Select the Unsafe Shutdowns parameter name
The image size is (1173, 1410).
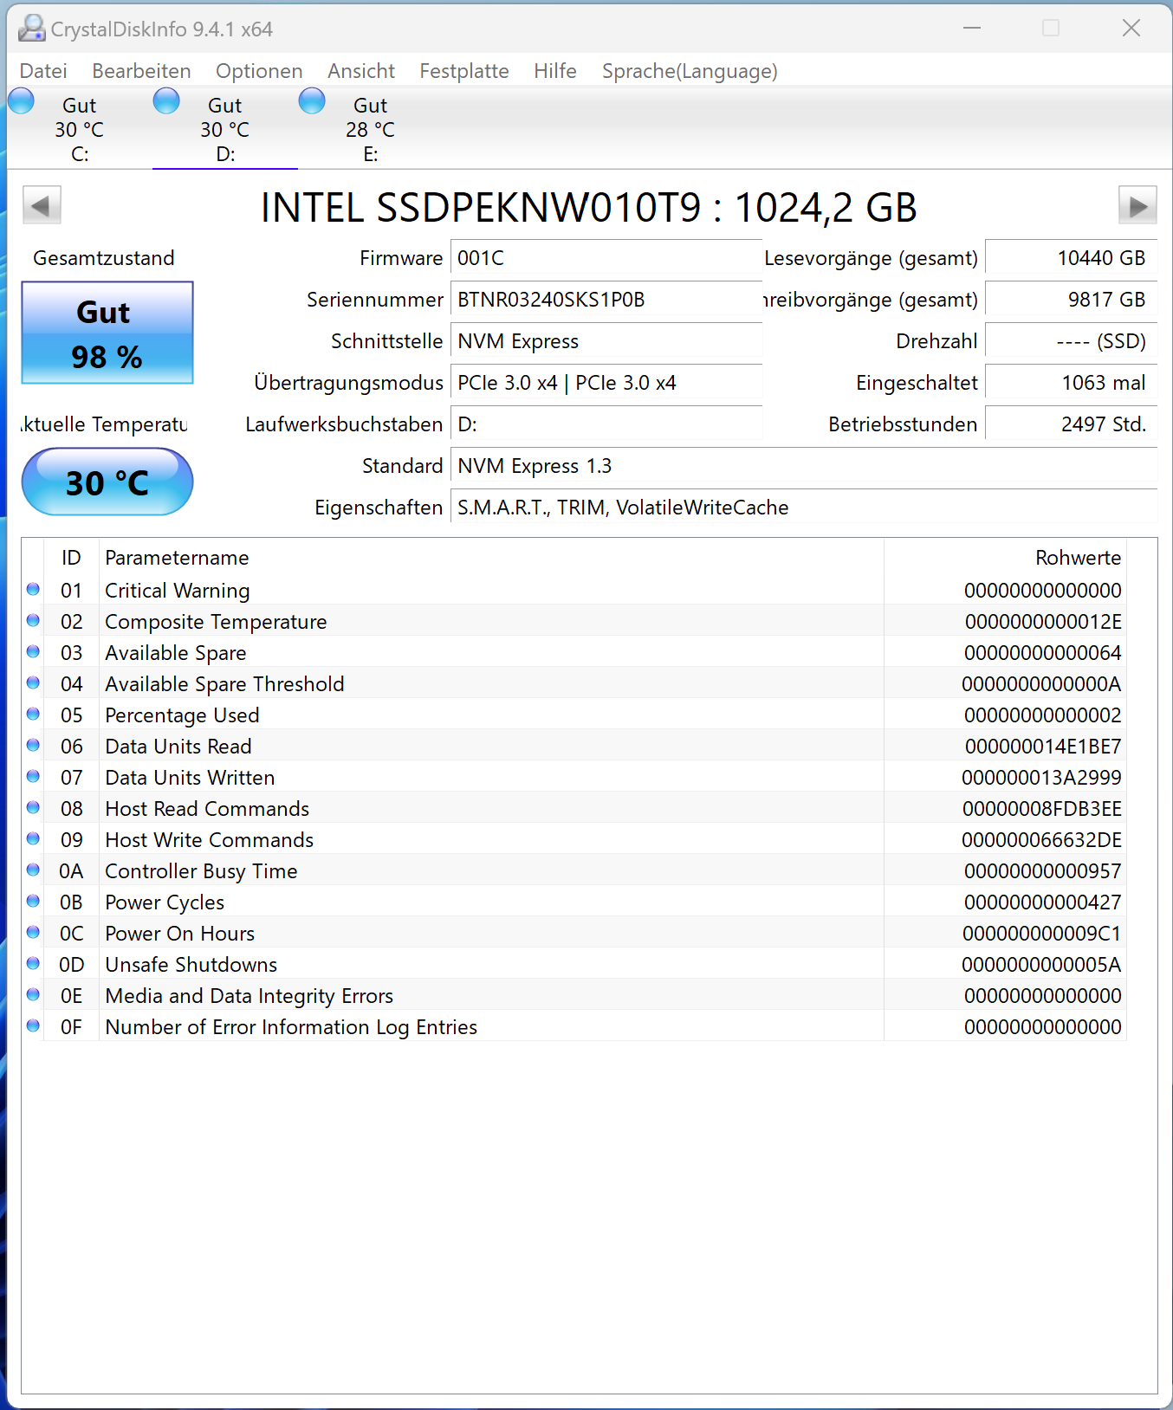[x=191, y=965]
